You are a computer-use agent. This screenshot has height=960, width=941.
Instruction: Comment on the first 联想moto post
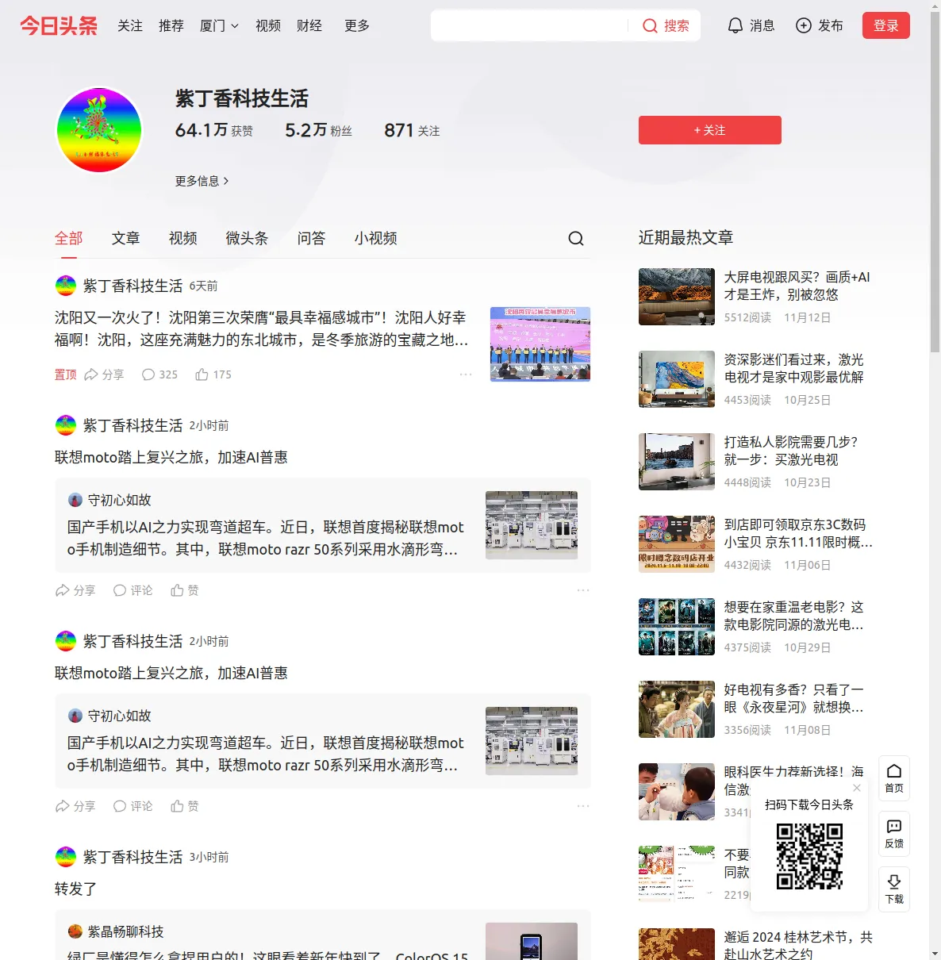tap(133, 590)
